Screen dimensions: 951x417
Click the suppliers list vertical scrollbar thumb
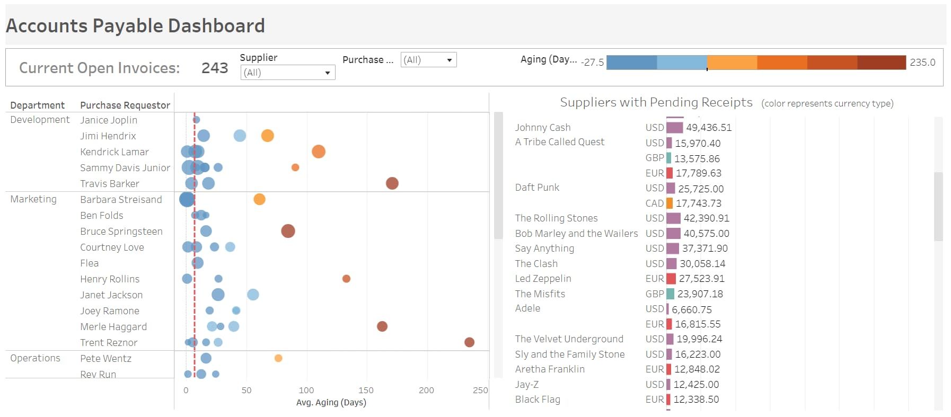[938, 207]
